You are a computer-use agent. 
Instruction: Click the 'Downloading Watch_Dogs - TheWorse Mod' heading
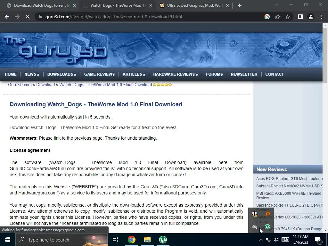pos(96,104)
